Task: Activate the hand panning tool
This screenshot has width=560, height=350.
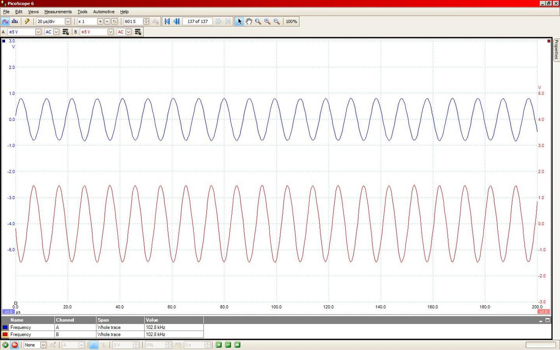Action: 249,21
